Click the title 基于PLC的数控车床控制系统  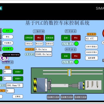57,23
